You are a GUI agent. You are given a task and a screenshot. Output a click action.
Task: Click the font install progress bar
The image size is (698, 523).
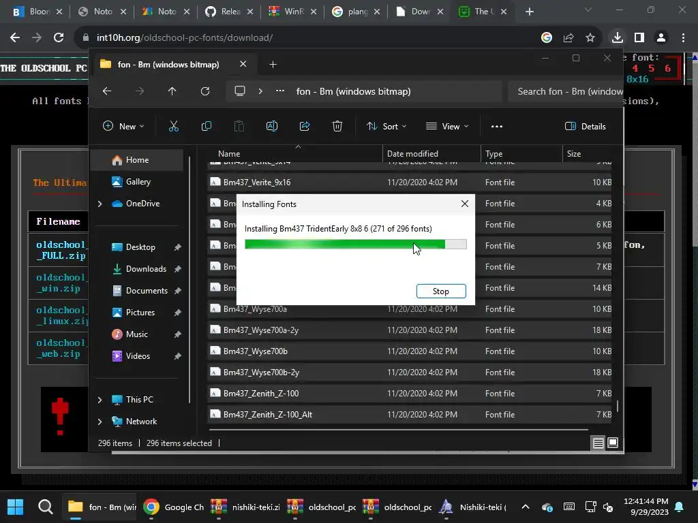point(356,244)
